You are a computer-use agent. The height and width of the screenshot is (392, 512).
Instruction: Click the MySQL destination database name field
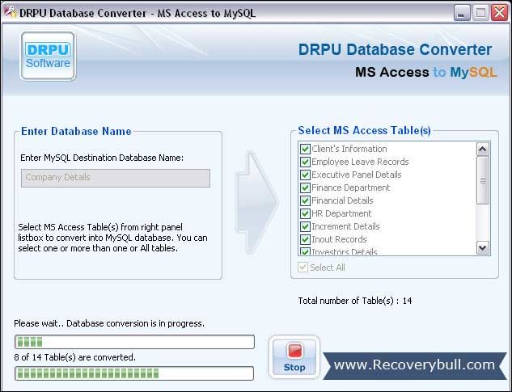pos(116,178)
